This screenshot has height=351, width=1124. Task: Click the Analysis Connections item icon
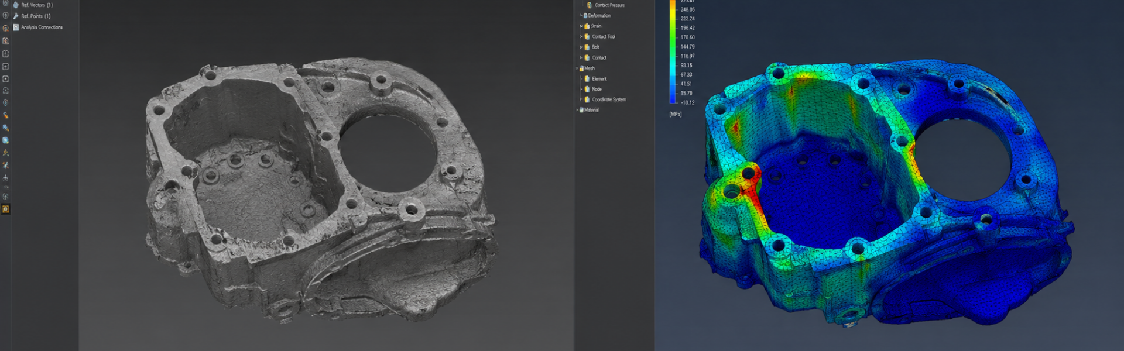point(16,27)
